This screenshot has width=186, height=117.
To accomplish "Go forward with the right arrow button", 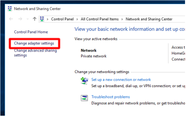I will (x=20, y=19).
